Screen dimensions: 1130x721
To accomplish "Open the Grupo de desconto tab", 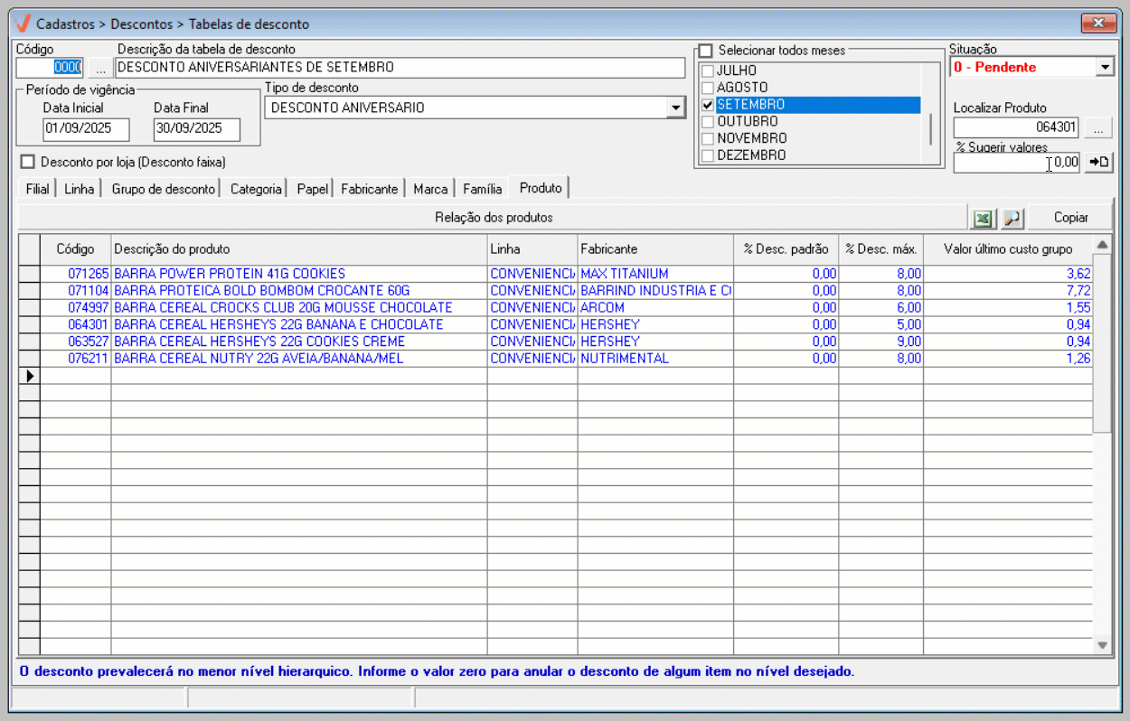I will click(x=163, y=189).
